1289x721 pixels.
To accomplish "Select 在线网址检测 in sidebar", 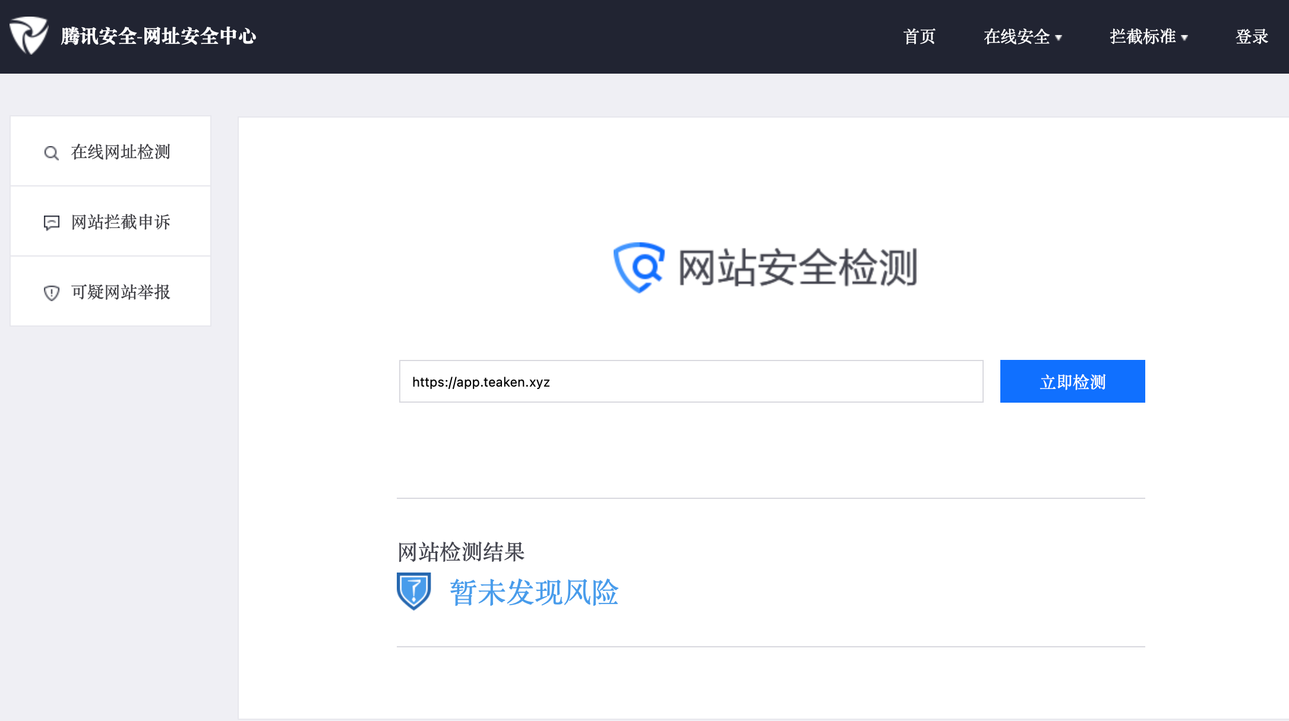I will pyautogui.click(x=121, y=152).
